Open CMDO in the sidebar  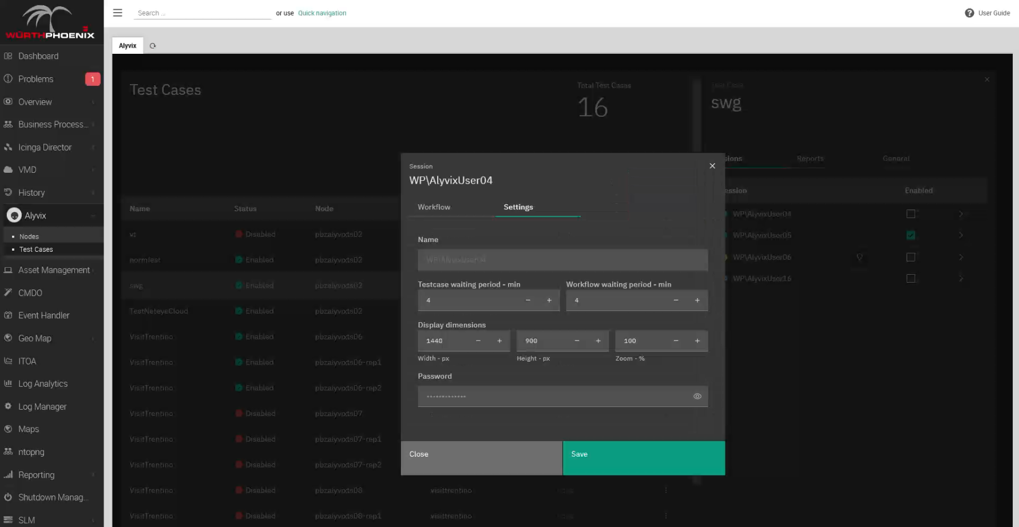coord(30,293)
